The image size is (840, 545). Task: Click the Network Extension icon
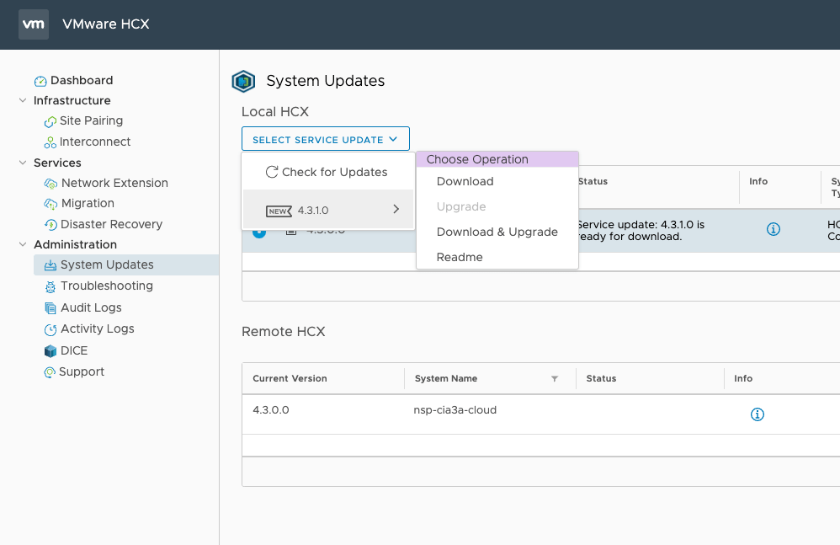tap(51, 184)
